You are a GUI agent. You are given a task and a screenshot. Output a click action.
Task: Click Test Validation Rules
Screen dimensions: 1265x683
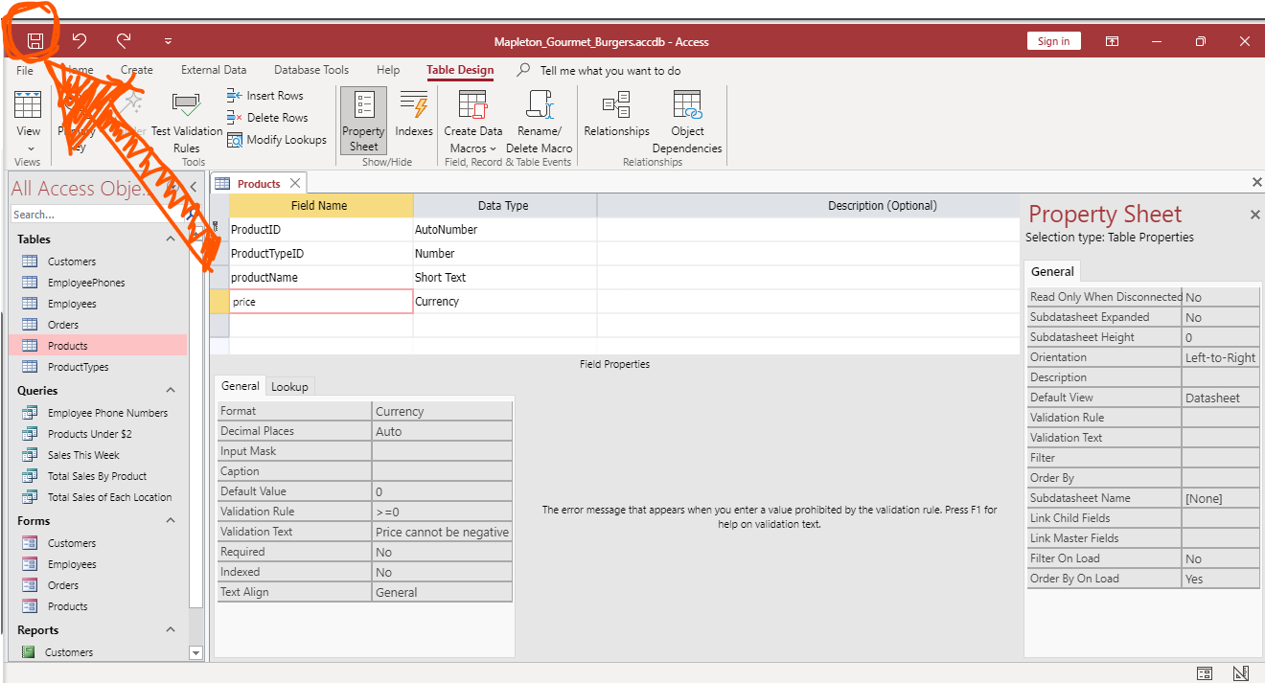point(187,124)
